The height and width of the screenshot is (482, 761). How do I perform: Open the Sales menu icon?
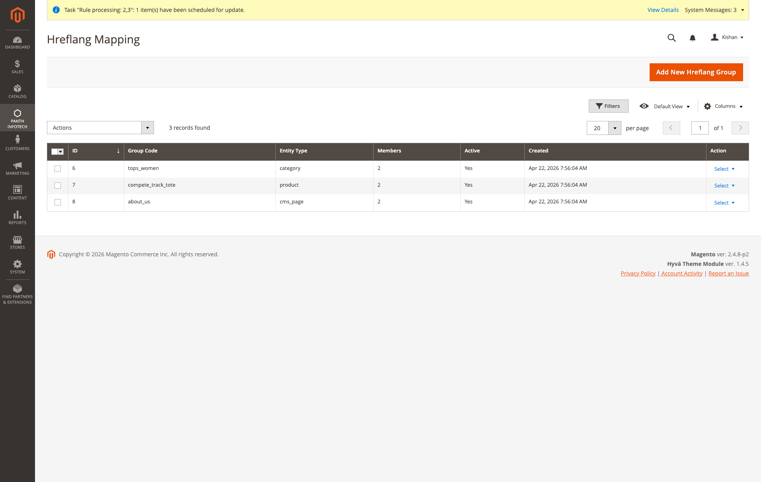pyautogui.click(x=17, y=67)
